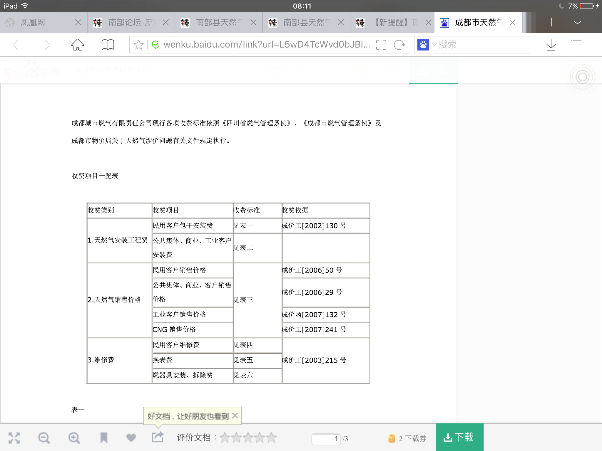Click the zoom out magnifier icon
Image resolution: width=602 pixels, height=451 pixels.
click(x=44, y=438)
